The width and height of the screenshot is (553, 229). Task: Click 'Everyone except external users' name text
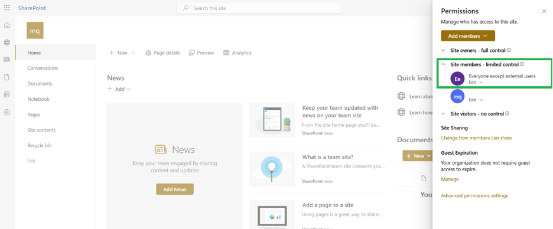[x=502, y=76]
